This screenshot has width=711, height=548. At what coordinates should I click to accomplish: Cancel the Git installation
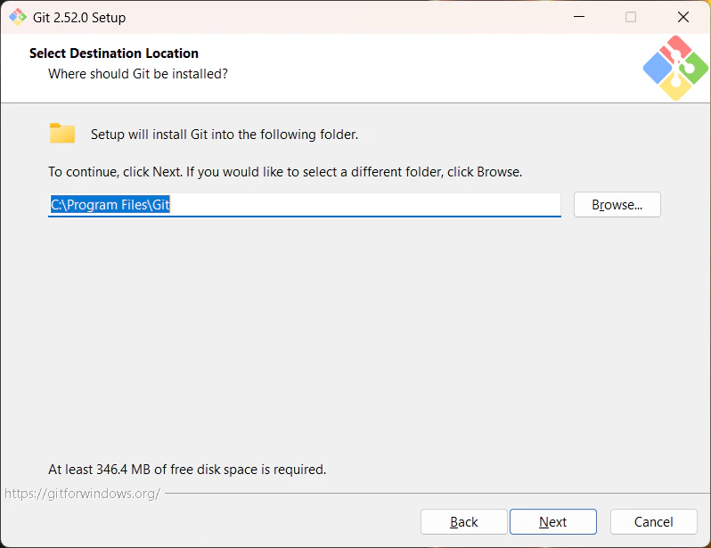[653, 521]
